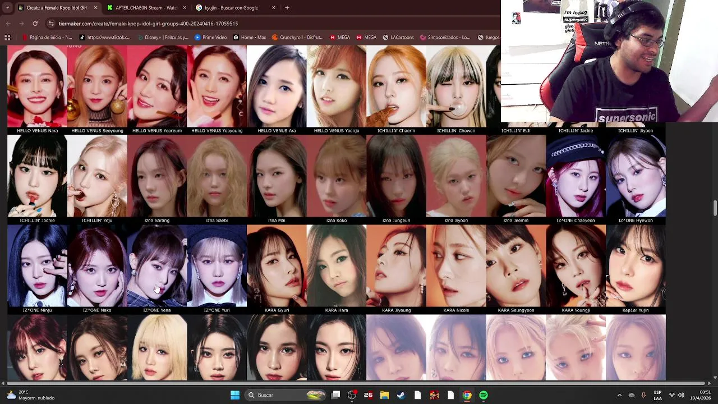The width and height of the screenshot is (718, 404).
Task: Open the Simpsonizados bookmark
Action: click(445, 38)
